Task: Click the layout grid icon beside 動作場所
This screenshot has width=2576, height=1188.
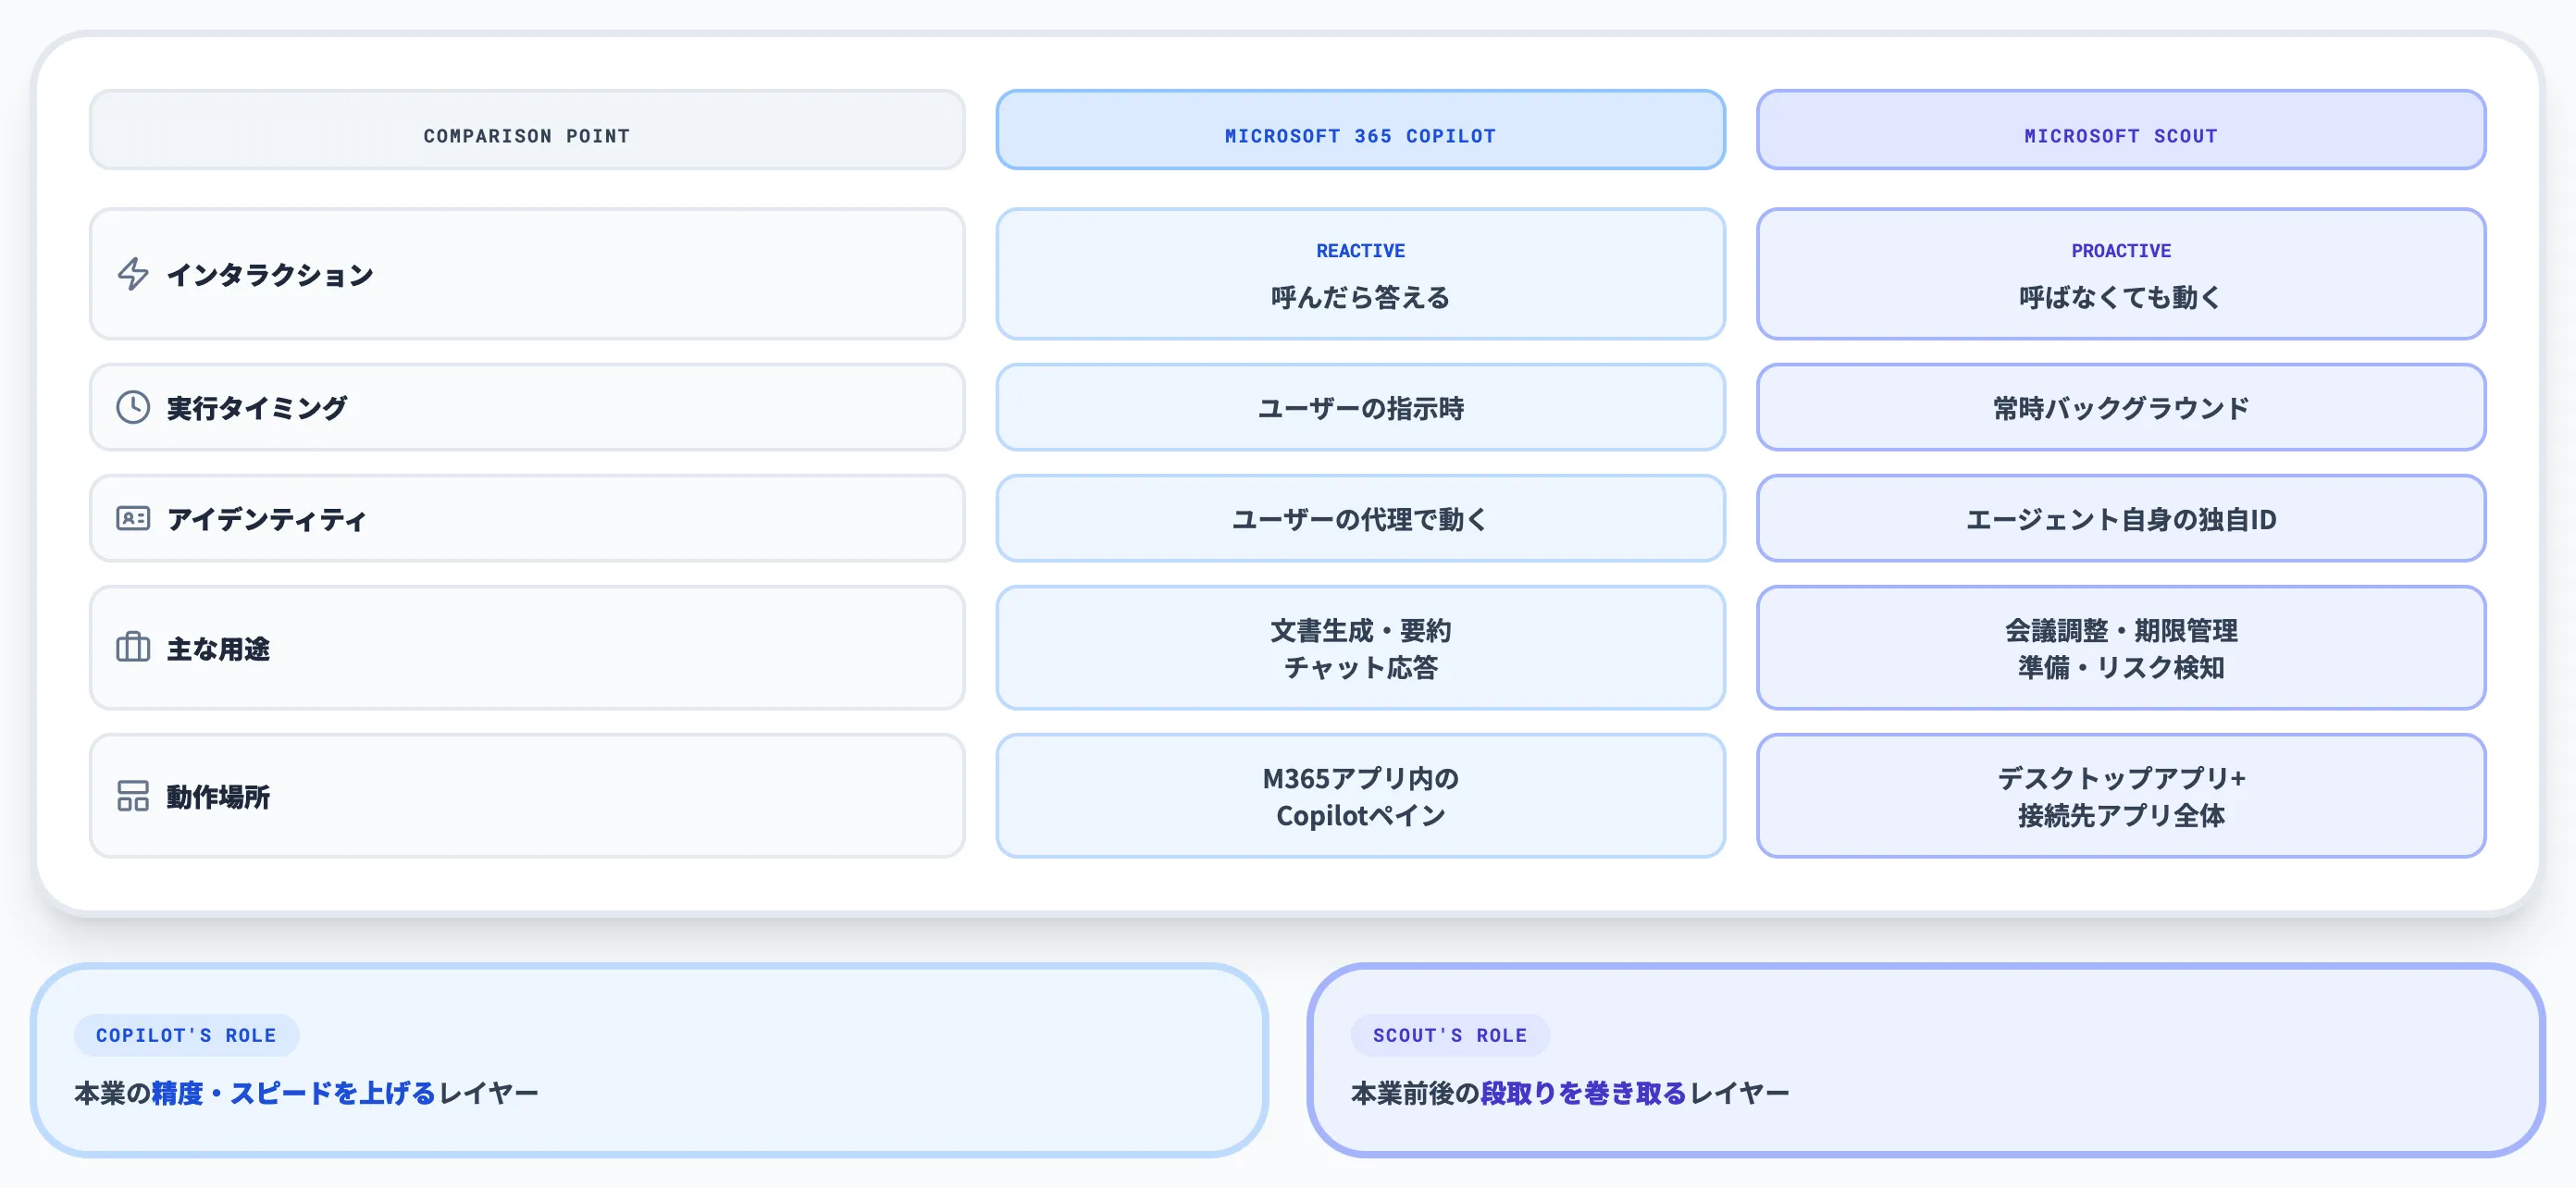Action: pos(133,796)
